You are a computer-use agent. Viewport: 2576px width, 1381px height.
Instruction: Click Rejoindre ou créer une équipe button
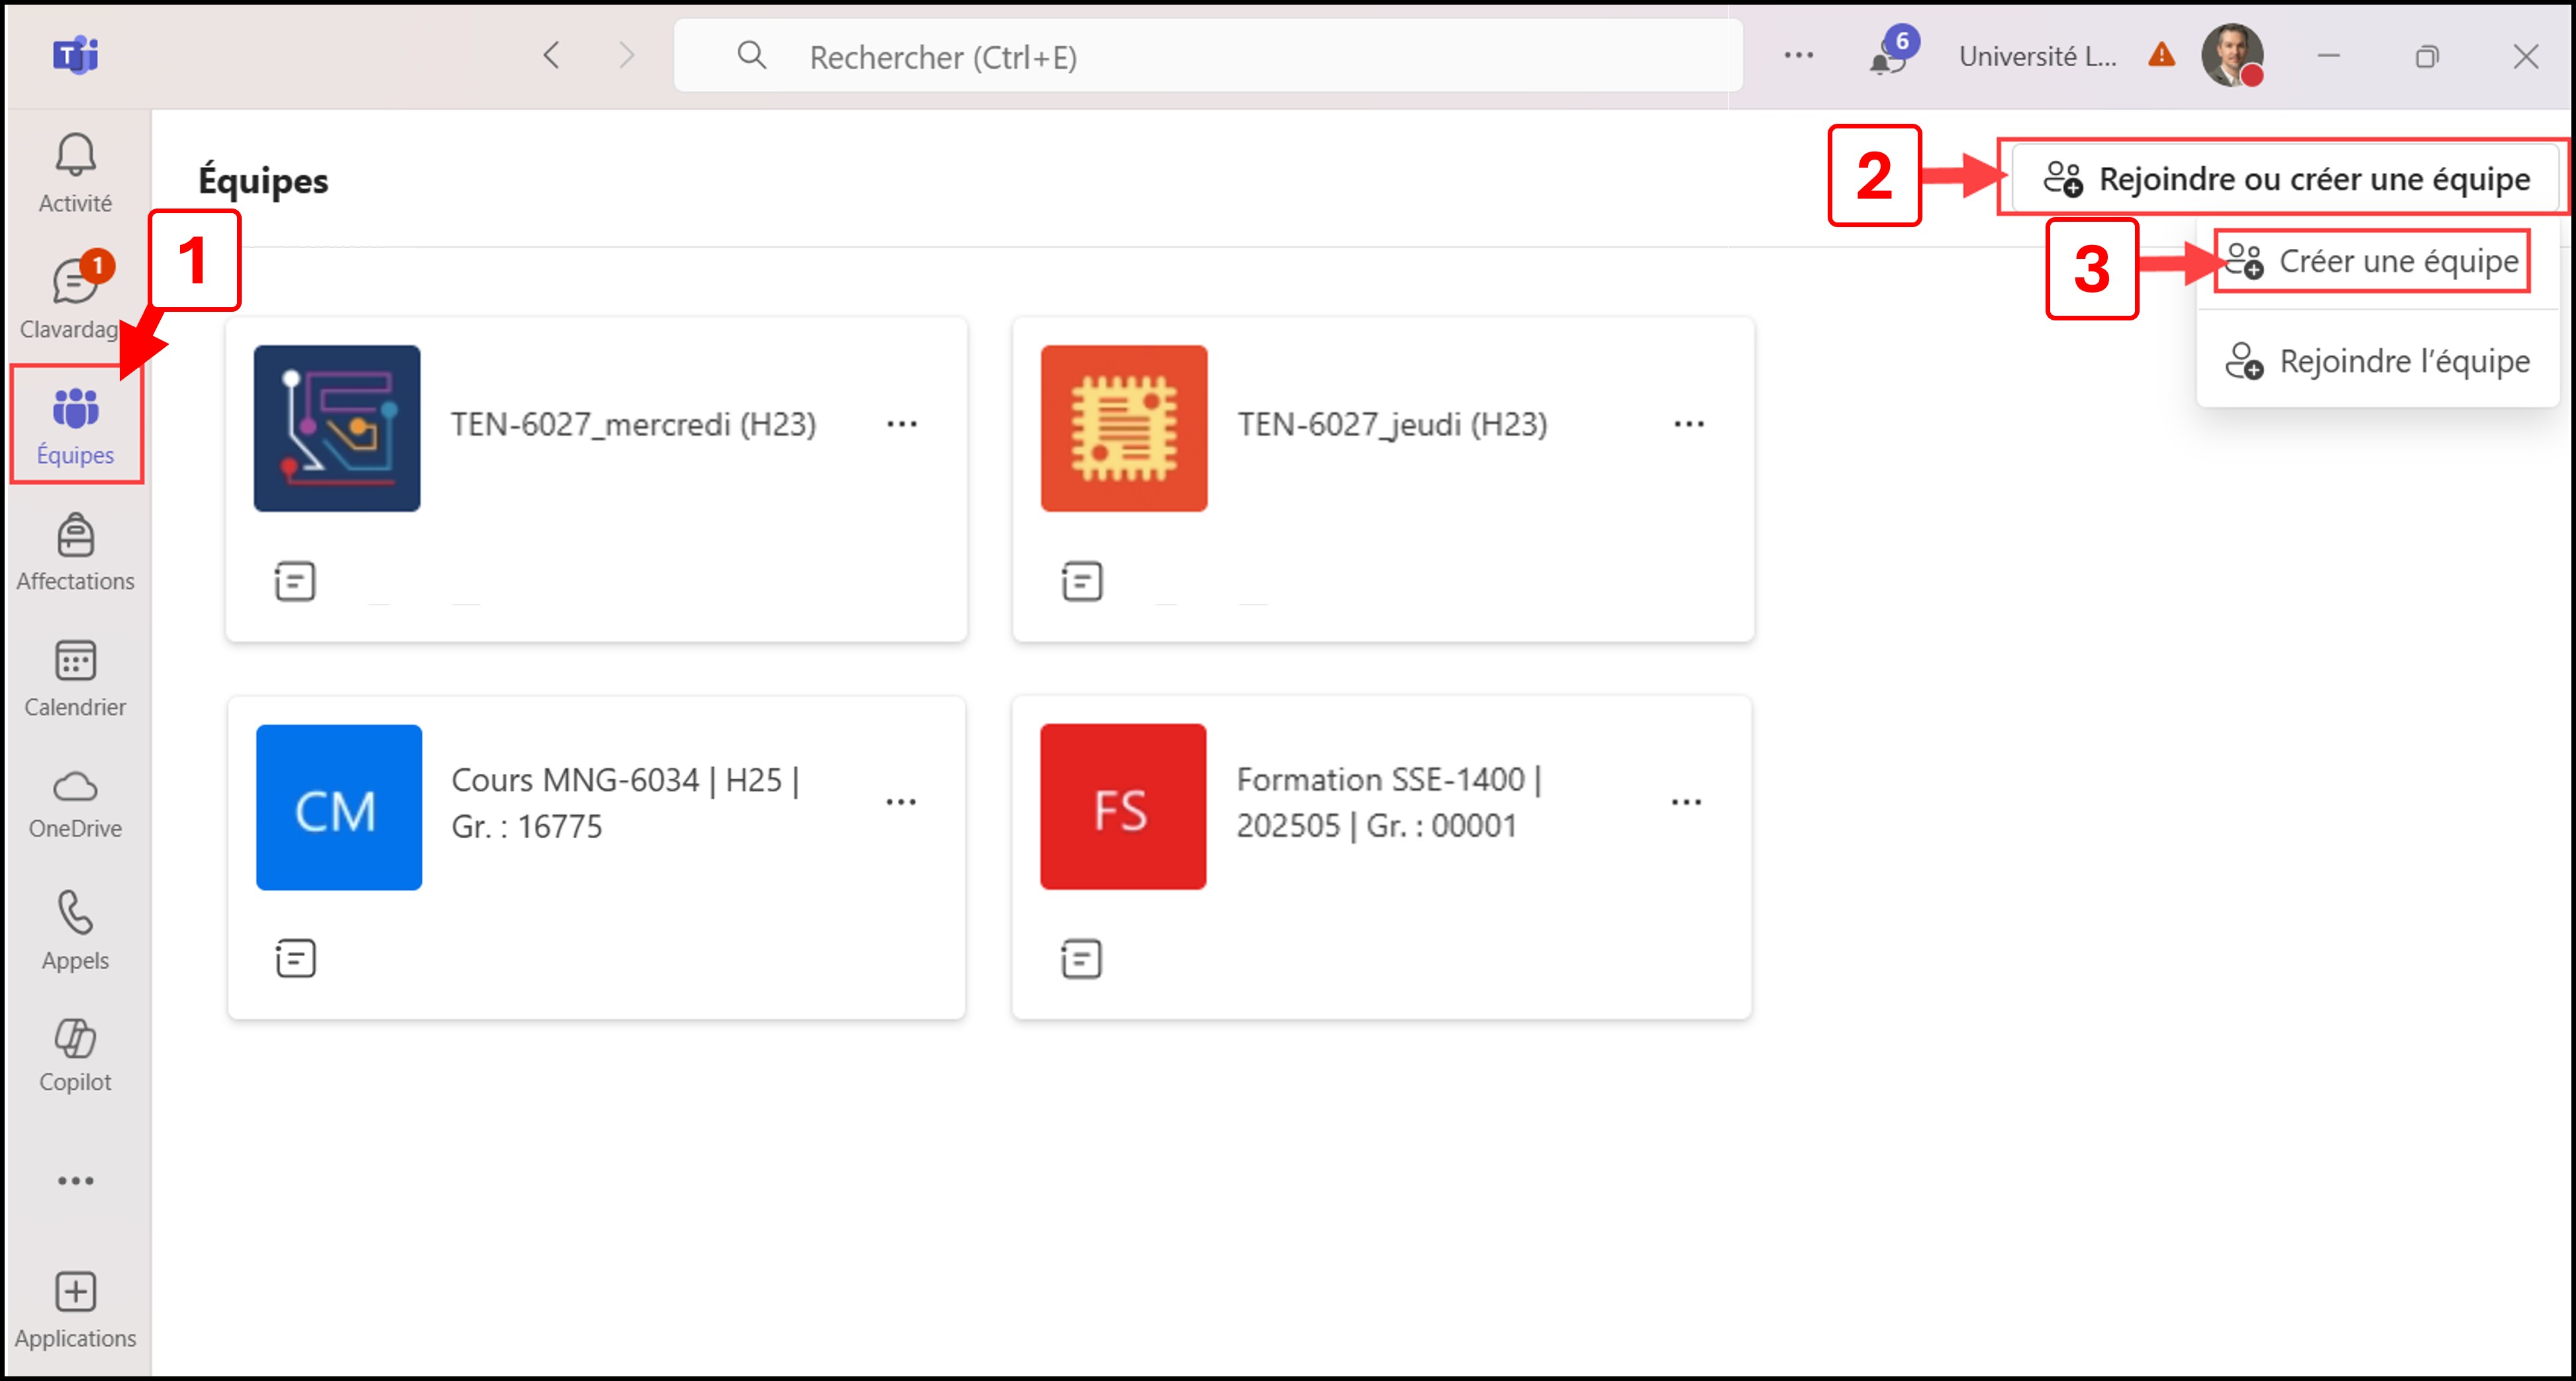(x=2285, y=179)
